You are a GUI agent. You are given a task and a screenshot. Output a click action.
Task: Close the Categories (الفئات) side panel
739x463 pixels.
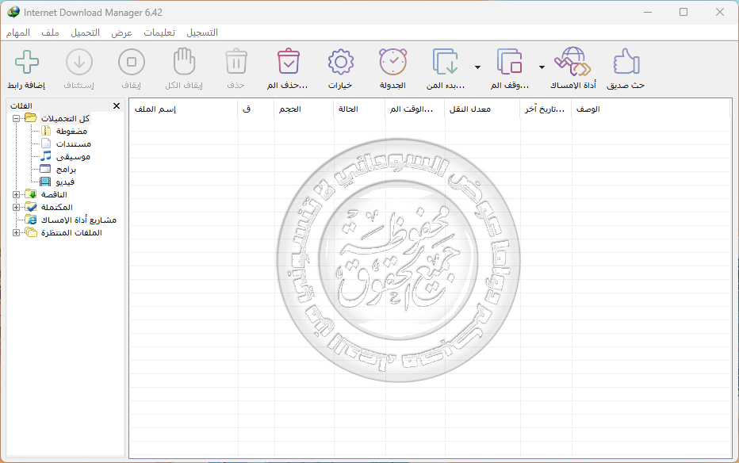(x=117, y=105)
